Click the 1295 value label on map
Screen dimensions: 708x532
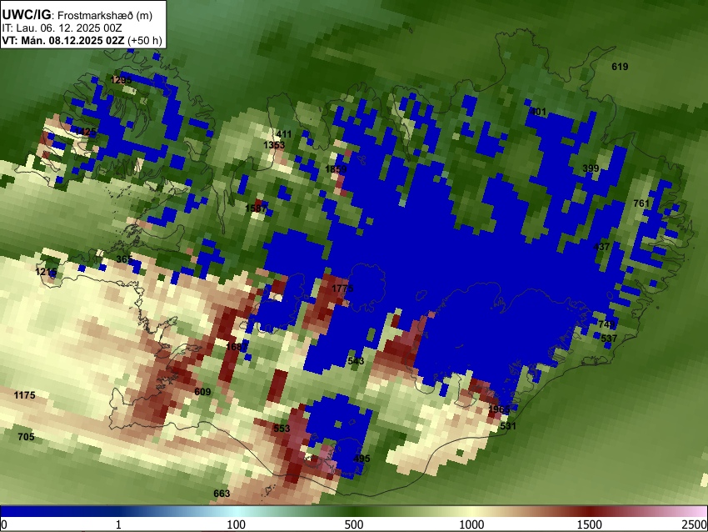[121, 80]
